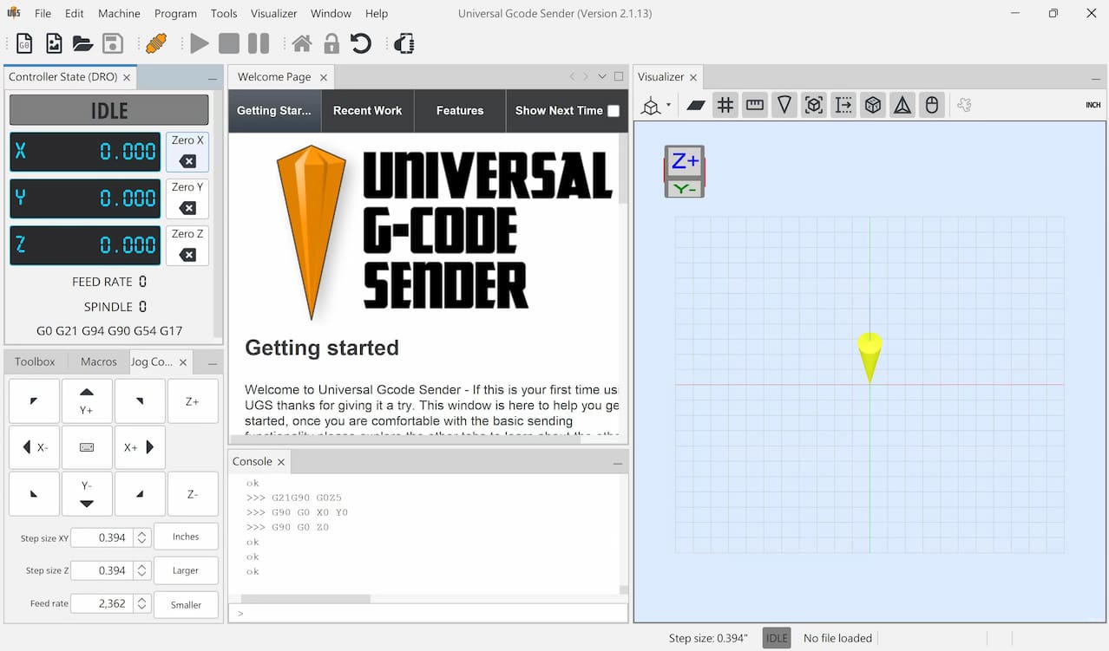This screenshot has width=1109, height=651.
Task: Toggle the bounding box model icon
Action: tap(814, 105)
